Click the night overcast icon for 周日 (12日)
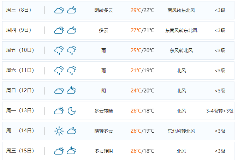This screenshot has width=238, height=163. (72, 90)
